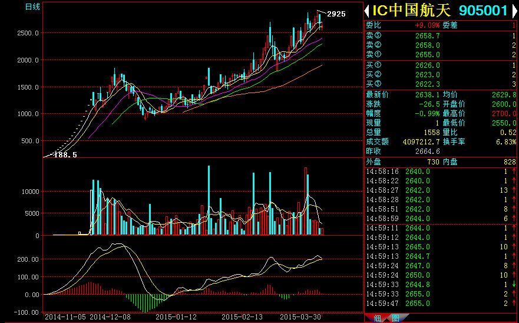Click the 2015-02-13 date on the time axis
The height and width of the screenshot is (323, 519).
[x=242, y=317]
